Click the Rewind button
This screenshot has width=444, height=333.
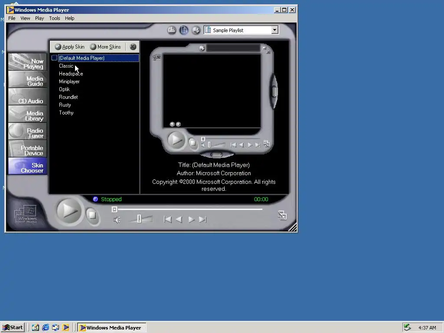click(179, 219)
